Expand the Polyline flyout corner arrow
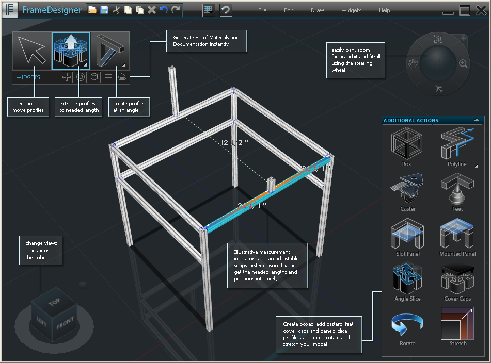Image resolution: width=491 pixels, height=363 pixels. point(476,166)
